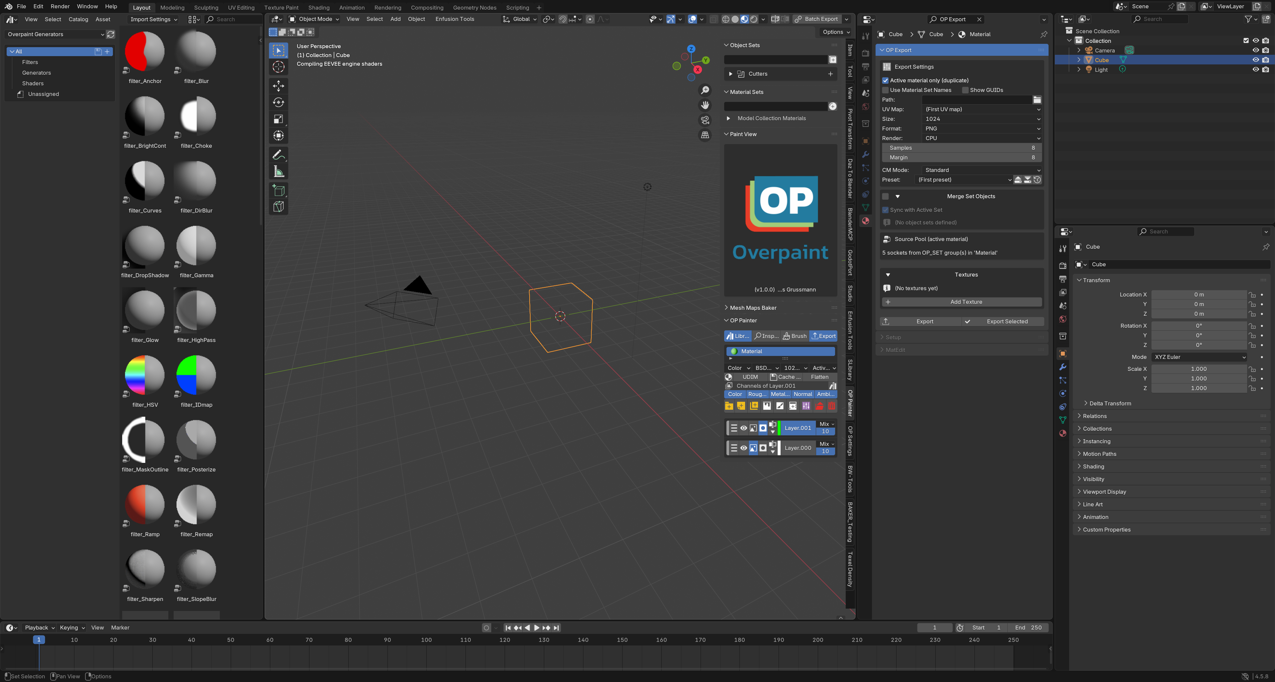Open the Render menu
1275x682 pixels.
60,6
